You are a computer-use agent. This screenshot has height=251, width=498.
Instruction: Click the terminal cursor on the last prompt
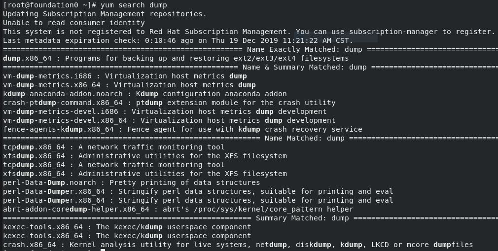[103, 250]
